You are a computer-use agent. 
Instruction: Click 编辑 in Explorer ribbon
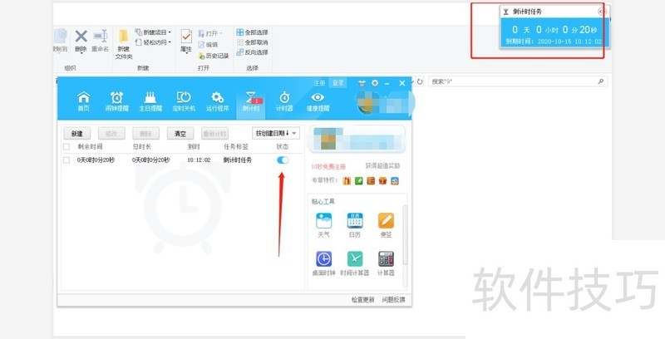tap(208, 45)
